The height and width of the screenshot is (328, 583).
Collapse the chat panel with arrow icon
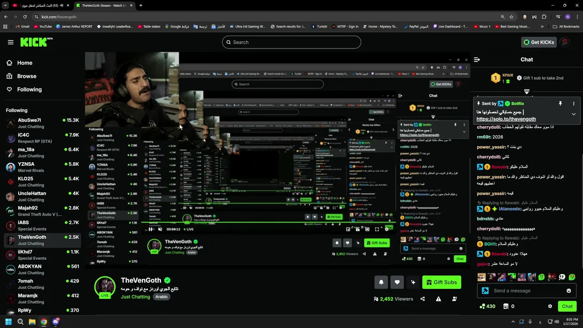[477, 60]
